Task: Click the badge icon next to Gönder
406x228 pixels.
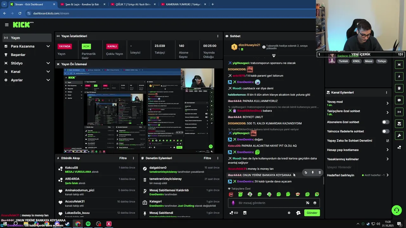Action: [x=298, y=213]
